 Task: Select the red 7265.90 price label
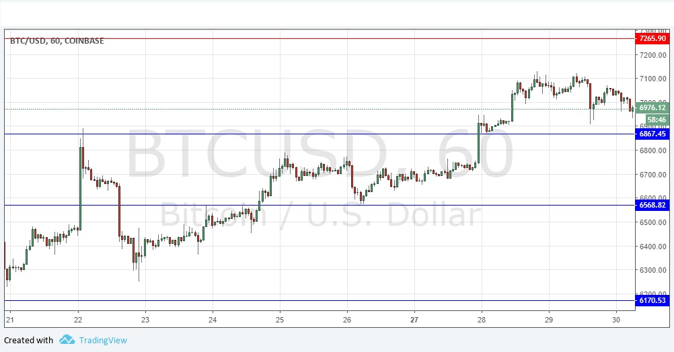point(652,39)
